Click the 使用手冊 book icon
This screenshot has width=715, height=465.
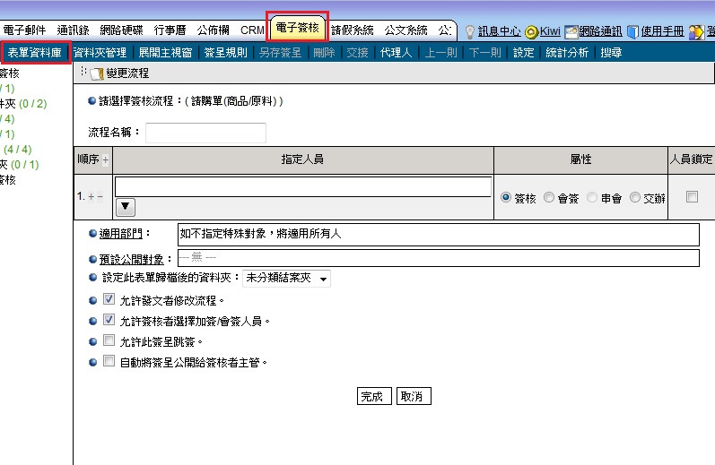tap(633, 31)
